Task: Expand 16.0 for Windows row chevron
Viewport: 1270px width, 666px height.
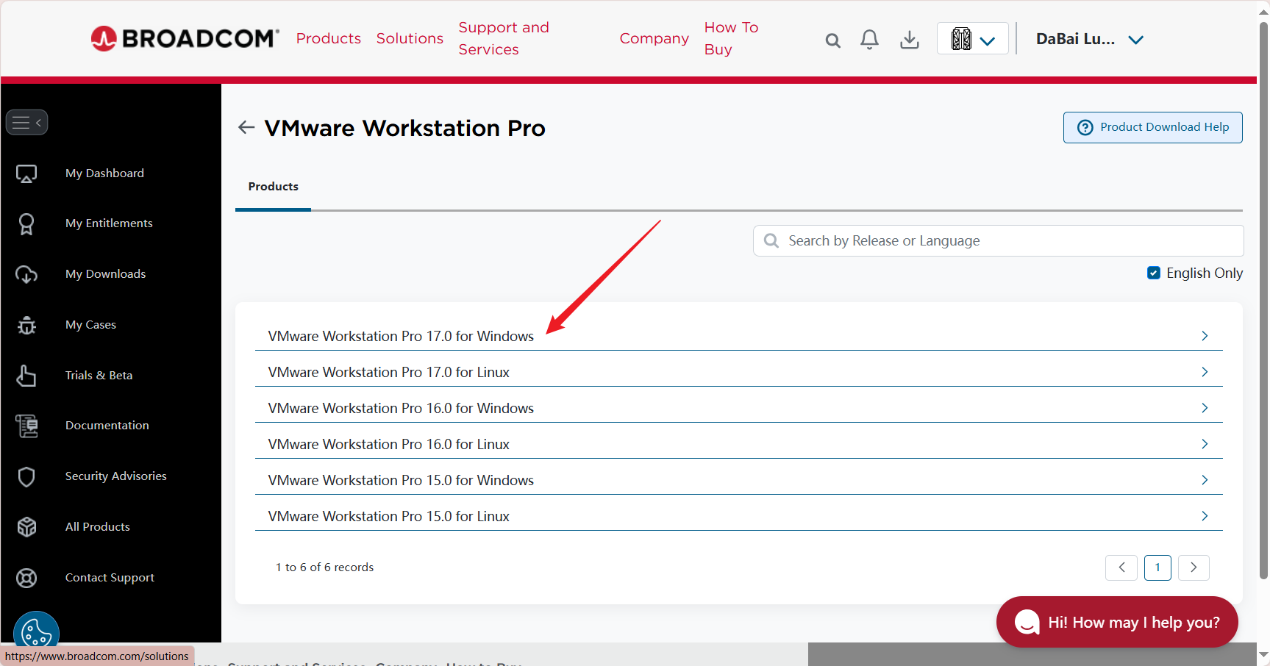Action: [1205, 408]
